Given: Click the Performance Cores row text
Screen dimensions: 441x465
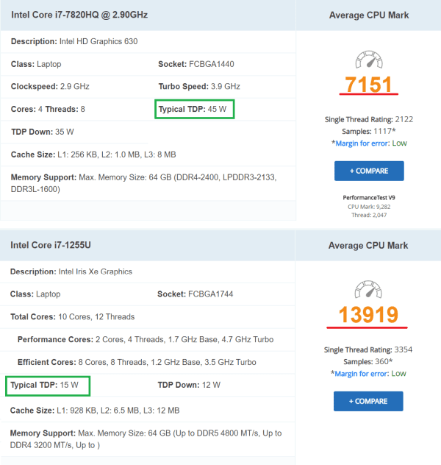Looking at the screenshot, I should [x=146, y=339].
